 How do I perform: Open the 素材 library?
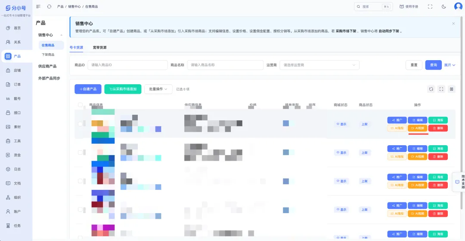pos(16,127)
